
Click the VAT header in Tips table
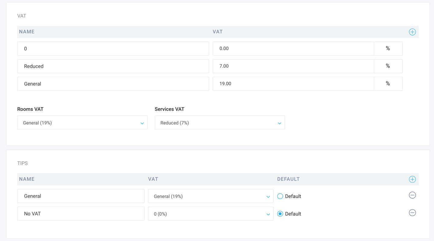153,179
